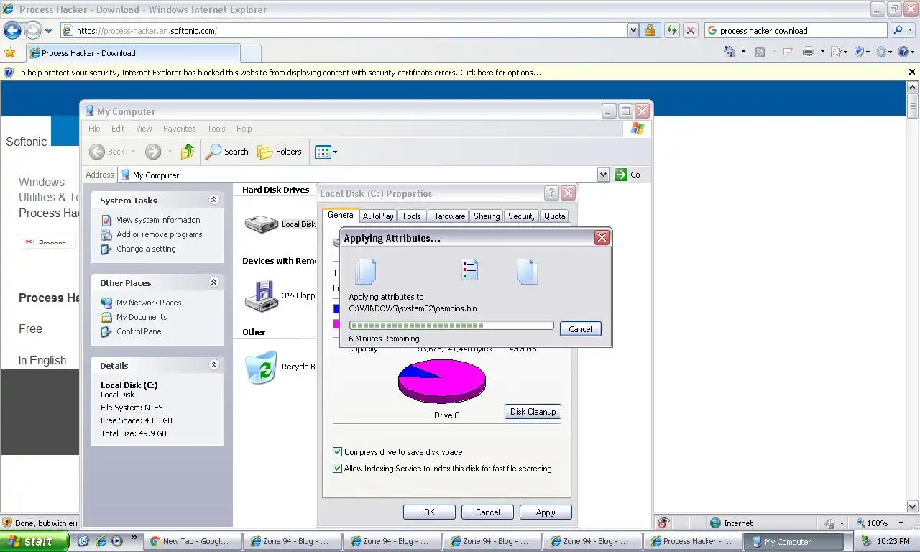Switch to the Sharing tab
This screenshot has height=552, width=920.
click(x=487, y=216)
